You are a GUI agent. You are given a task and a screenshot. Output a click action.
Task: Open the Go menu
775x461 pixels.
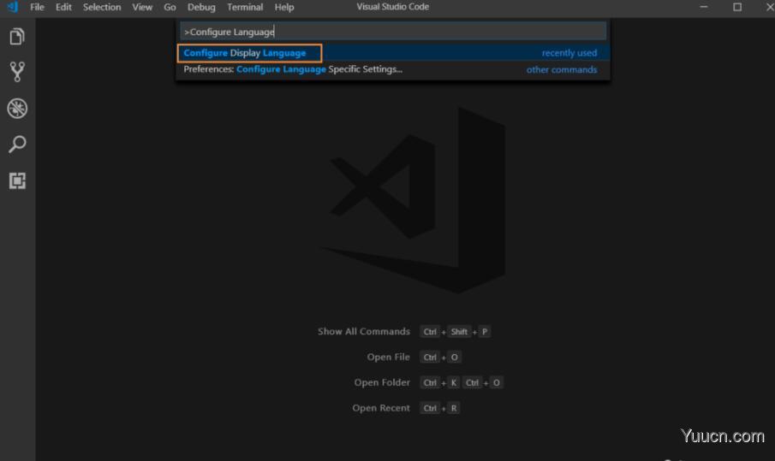pyautogui.click(x=170, y=7)
